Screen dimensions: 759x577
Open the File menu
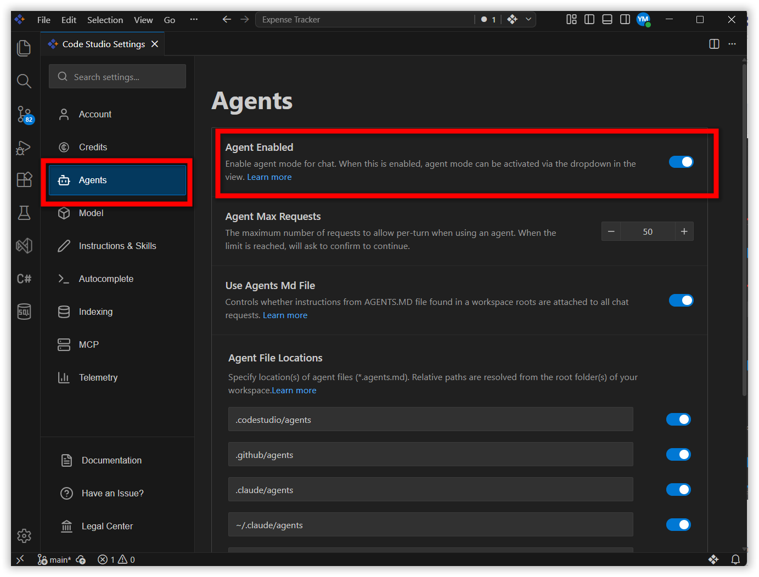coord(44,20)
